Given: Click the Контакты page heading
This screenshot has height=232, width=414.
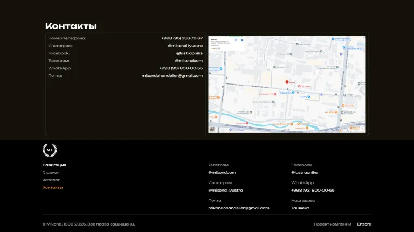Looking at the screenshot, I should pos(71,26).
